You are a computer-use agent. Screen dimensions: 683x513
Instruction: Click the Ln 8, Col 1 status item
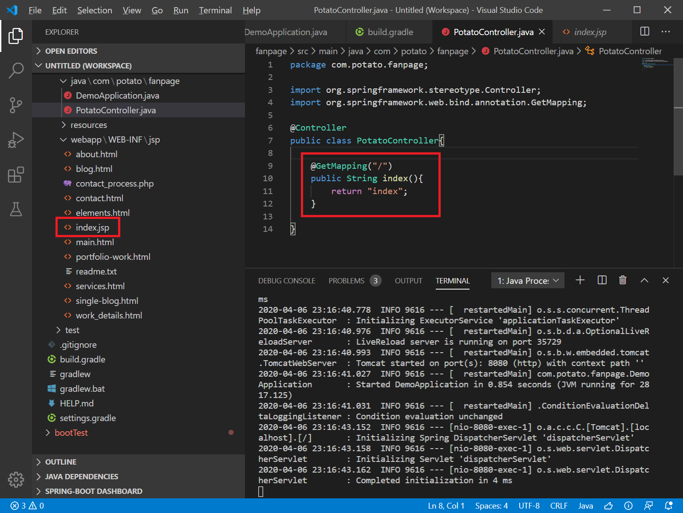[x=446, y=506]
